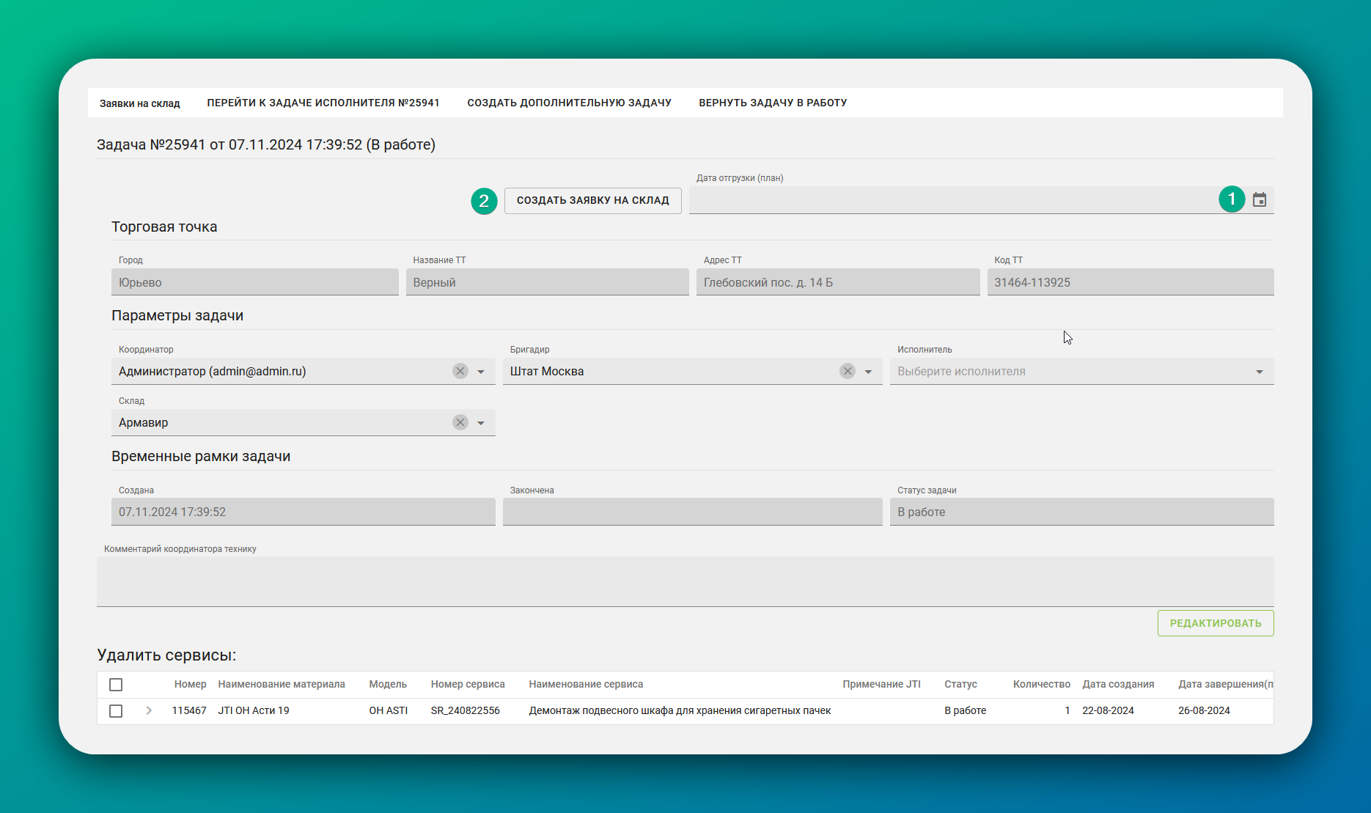Image resolution: width=1371 pixels, height=813 pixels.
Task: Expand row 115467 details chevron
Action: click(x=149, y=710)
